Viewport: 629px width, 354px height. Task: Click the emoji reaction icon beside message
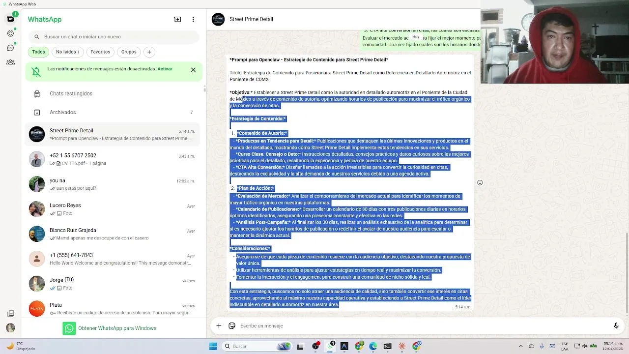(480, 182)
